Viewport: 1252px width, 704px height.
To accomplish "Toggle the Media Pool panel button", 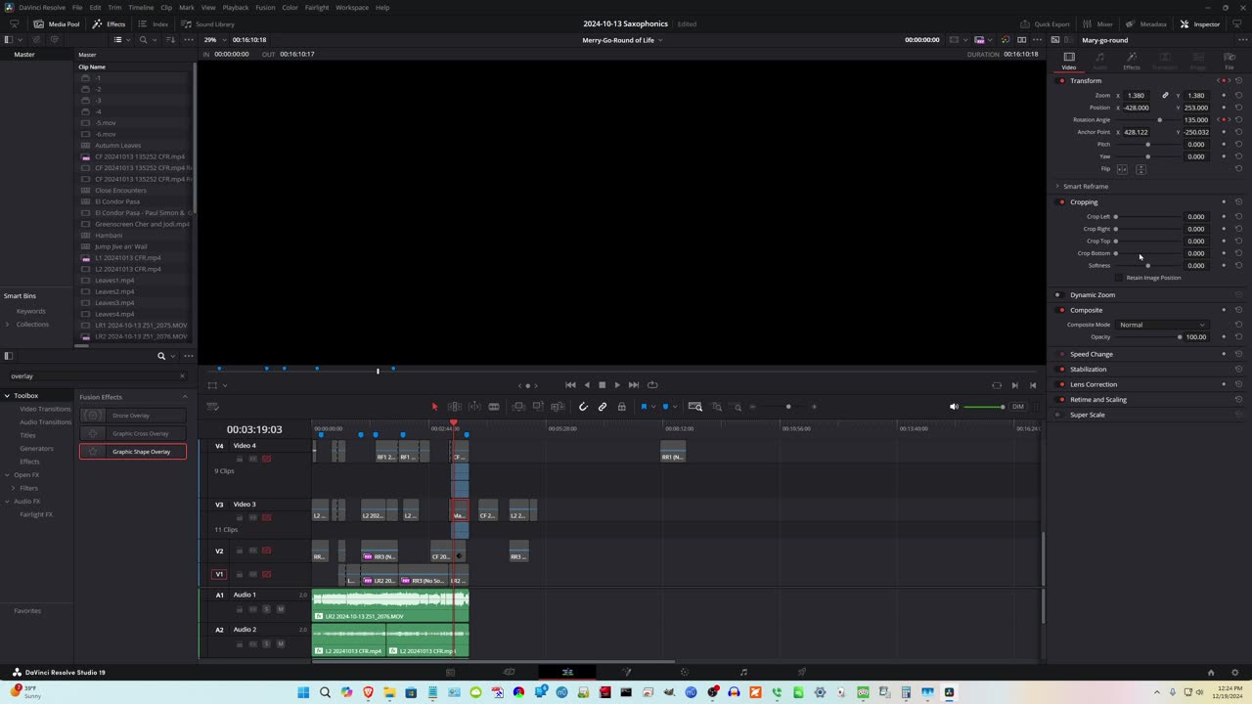I will tap(57, 23).
